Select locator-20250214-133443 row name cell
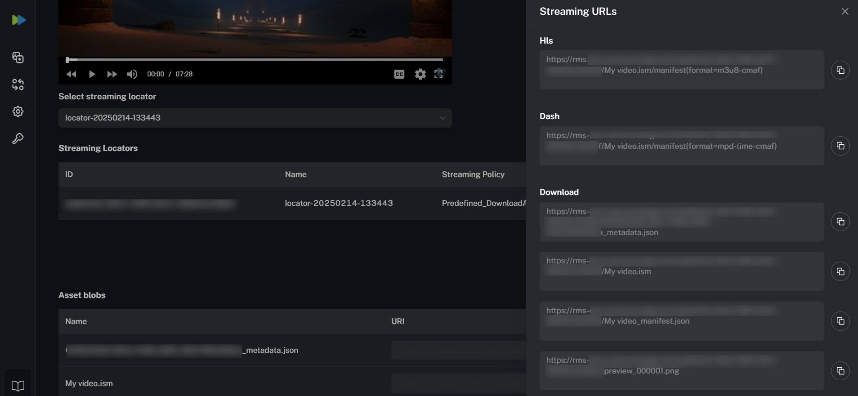858x396 pixels. pos(339,203)
